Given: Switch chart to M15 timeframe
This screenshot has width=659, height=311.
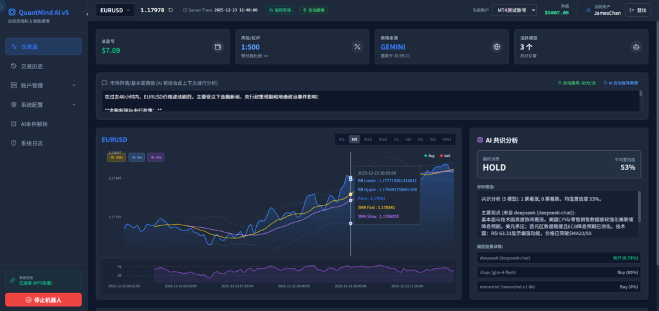Looking at the screenshot, I should pyautogui.click(x=368, y=139).
